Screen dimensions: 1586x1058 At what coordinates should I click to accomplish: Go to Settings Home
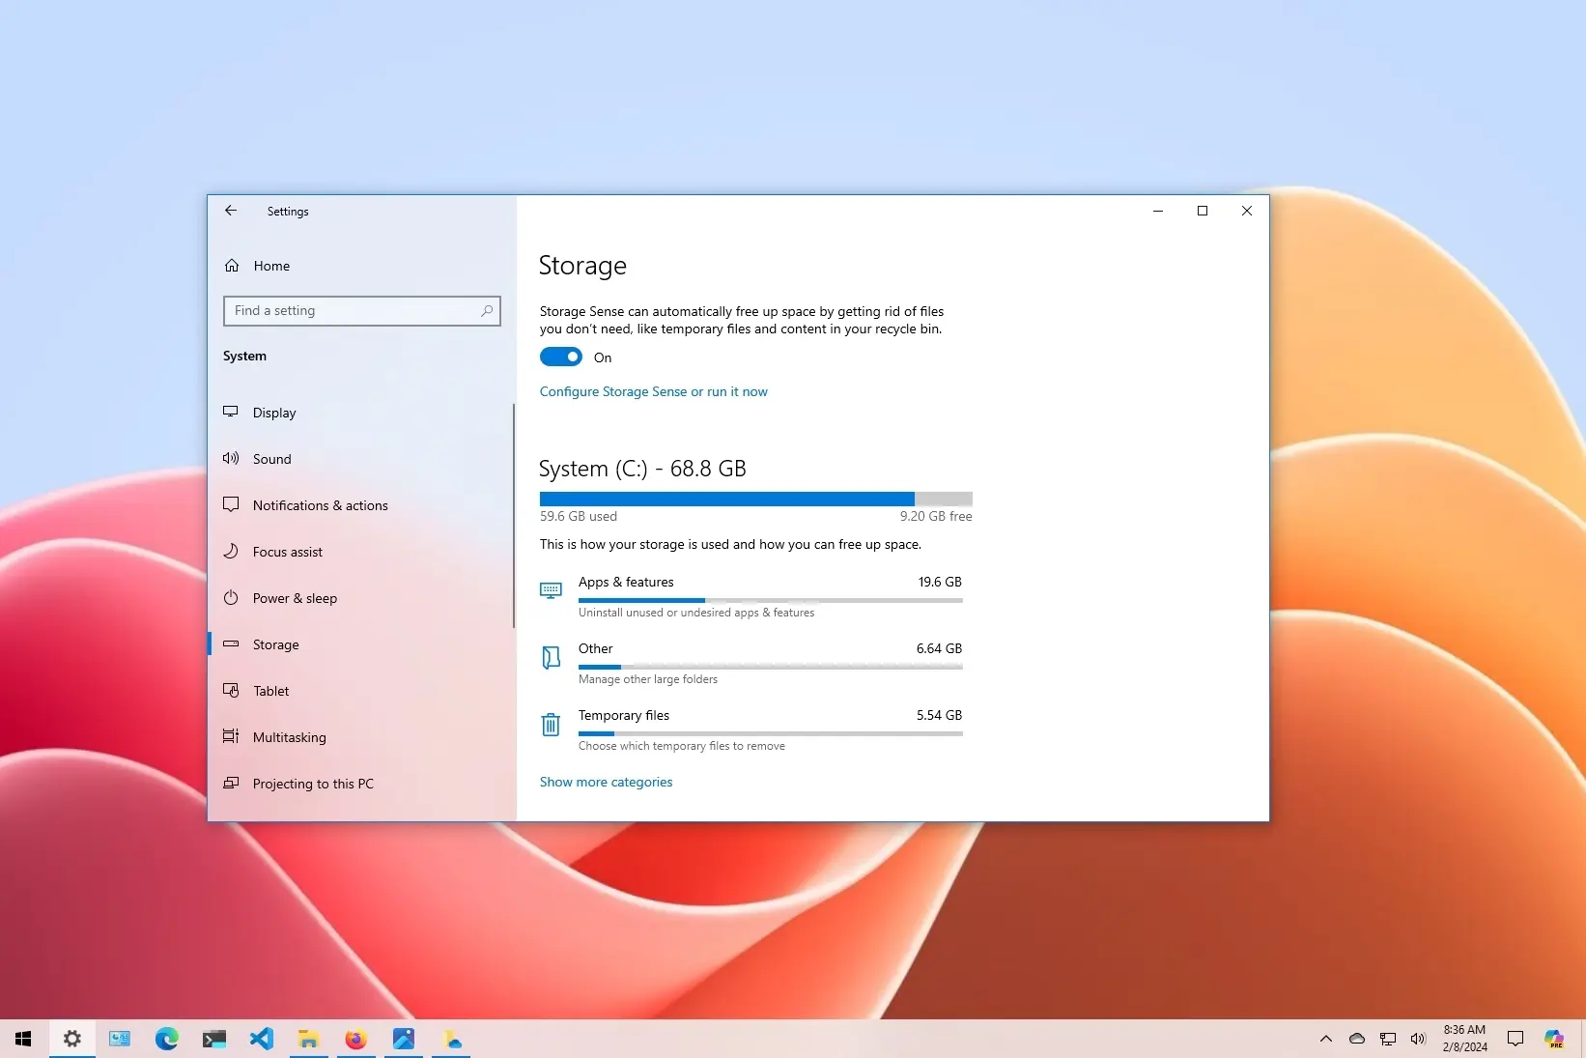click(361, 266)
